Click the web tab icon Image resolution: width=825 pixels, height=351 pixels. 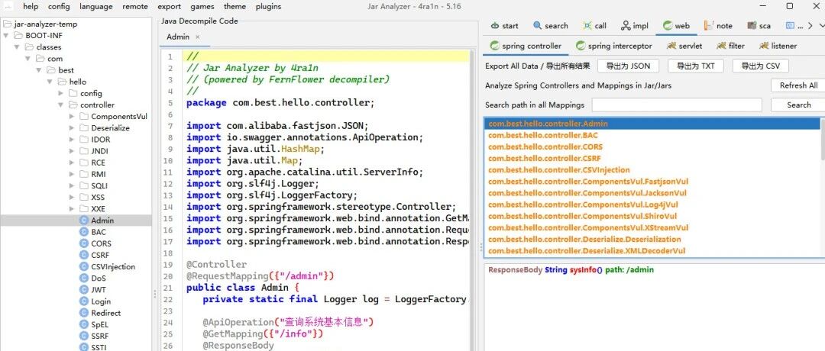(x=668, y=25)
